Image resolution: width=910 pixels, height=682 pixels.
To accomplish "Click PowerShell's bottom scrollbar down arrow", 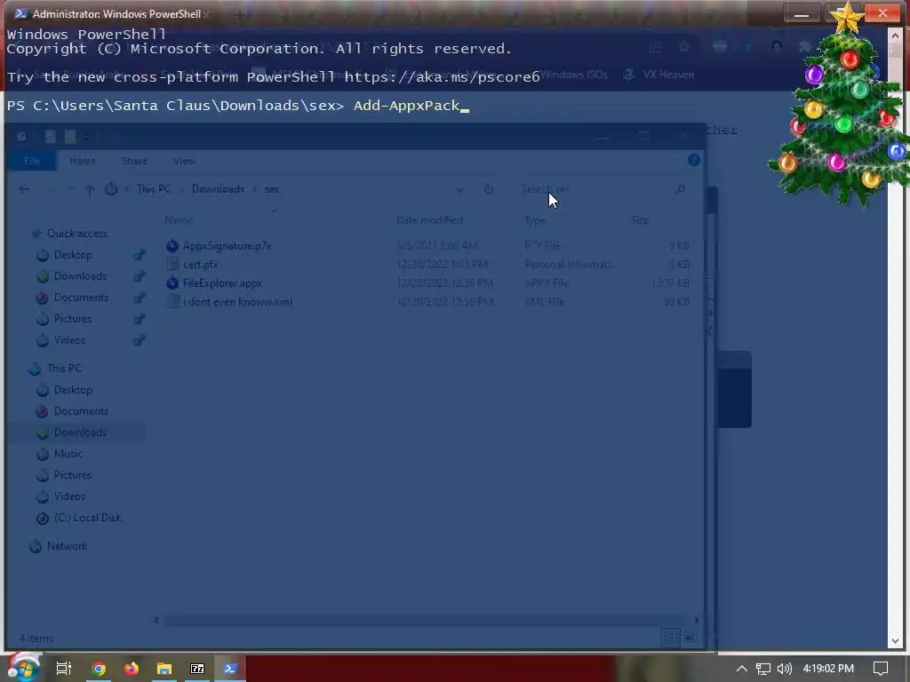I will [894, 641].
